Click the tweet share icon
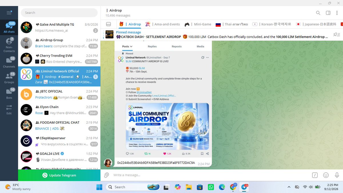The image size is (343, 193). point(208,154)
